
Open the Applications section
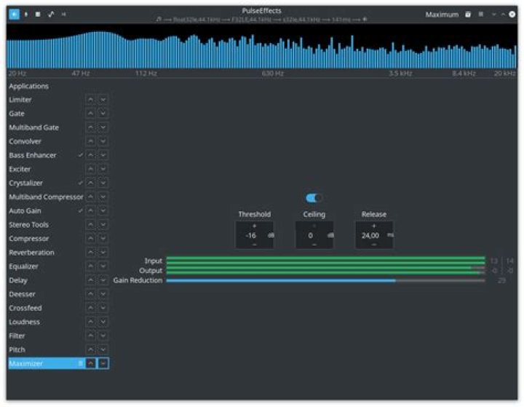28,87
